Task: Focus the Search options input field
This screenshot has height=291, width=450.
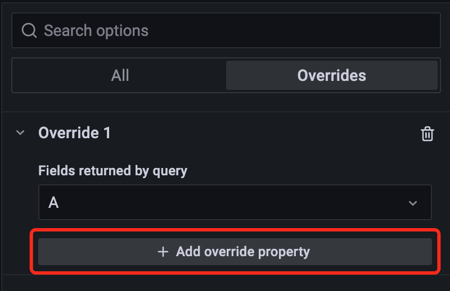Action: 225,30
